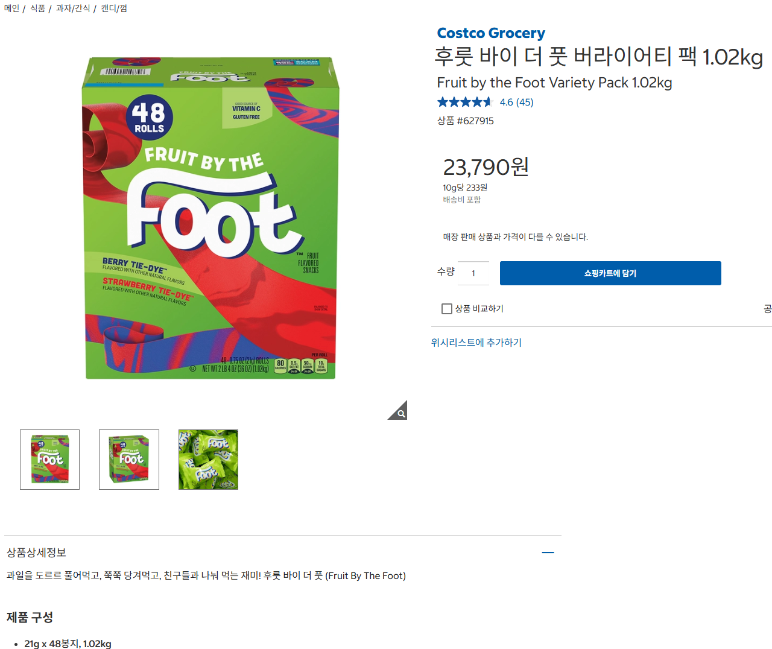772x649 pixels.
Task: Click the 상품 비교하기 label text
Action: pyautogui.click(x=479, y=309)
